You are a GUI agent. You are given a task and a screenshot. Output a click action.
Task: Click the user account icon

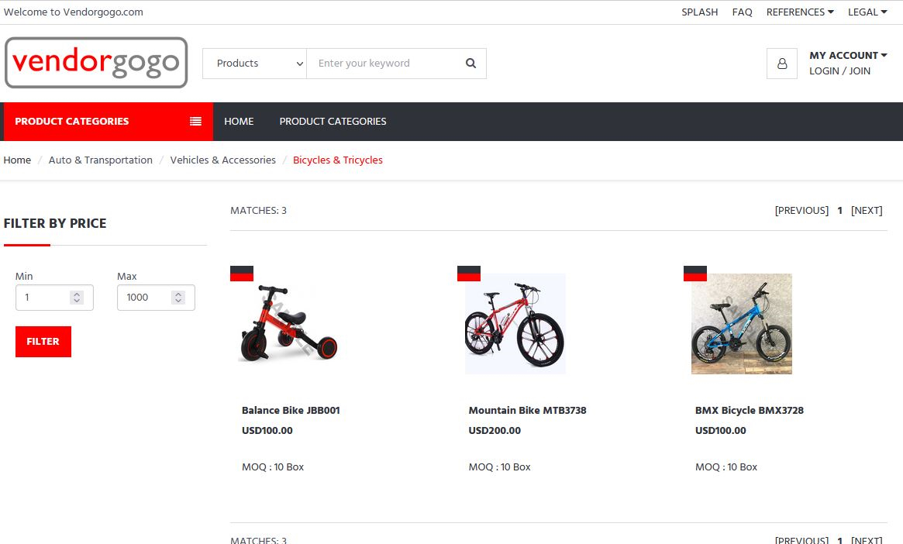[781, 64]
